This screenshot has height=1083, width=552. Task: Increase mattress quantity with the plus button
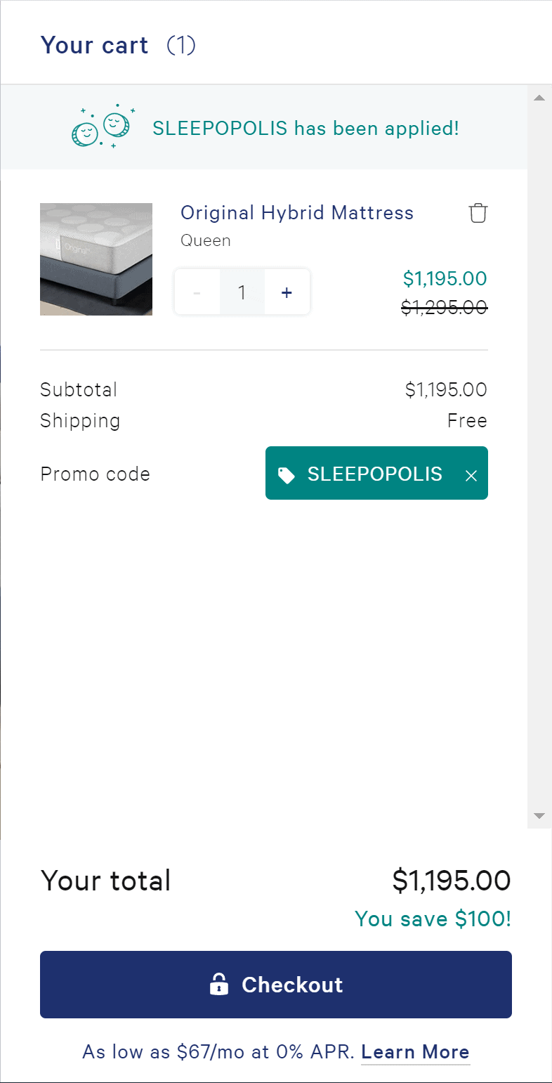click(287, 292)
